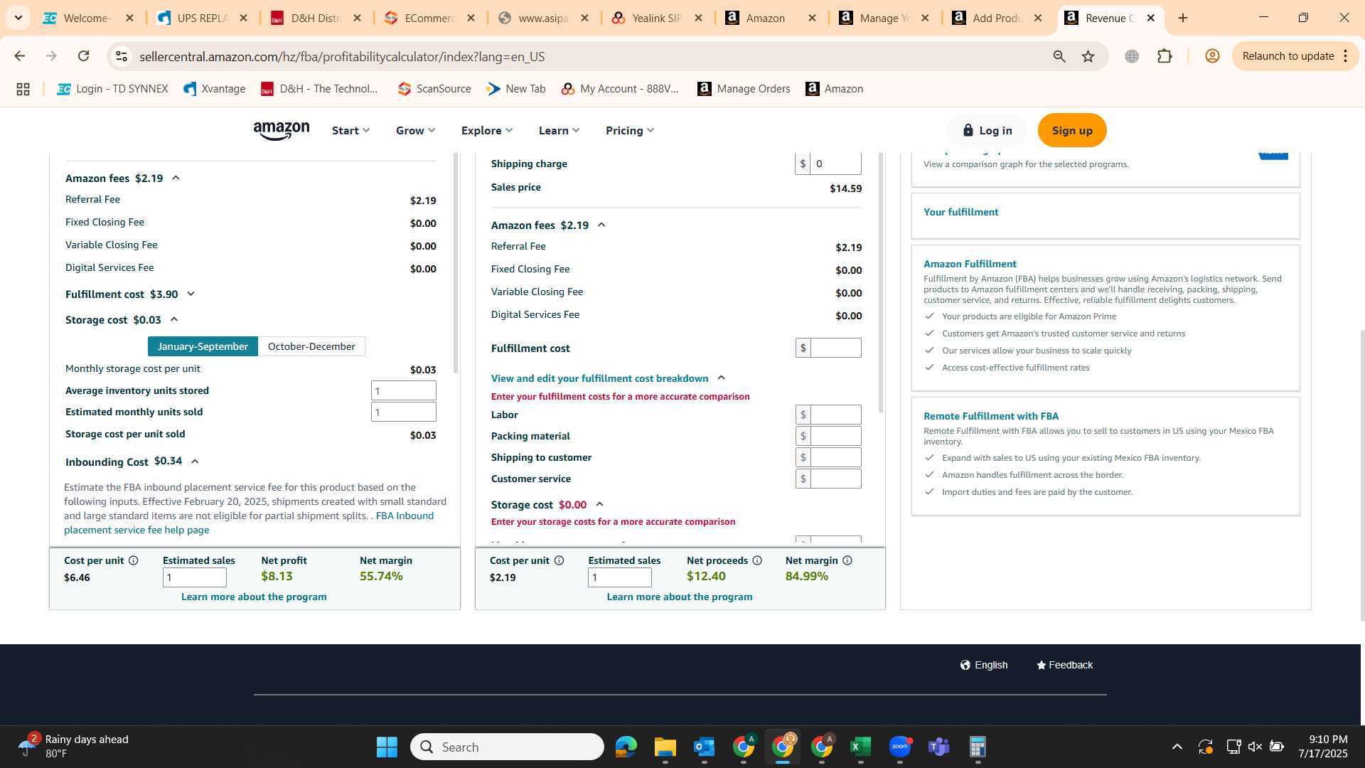Show info for right Net margin
This screenshot has height=768, width=1365.
click(847, 560)
